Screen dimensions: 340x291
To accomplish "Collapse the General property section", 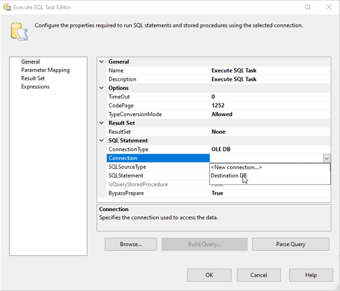I will [x=102, y=62].
